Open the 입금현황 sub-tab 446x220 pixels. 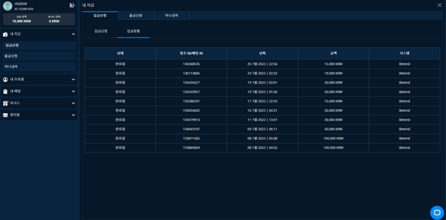click(x=133, y=32)
